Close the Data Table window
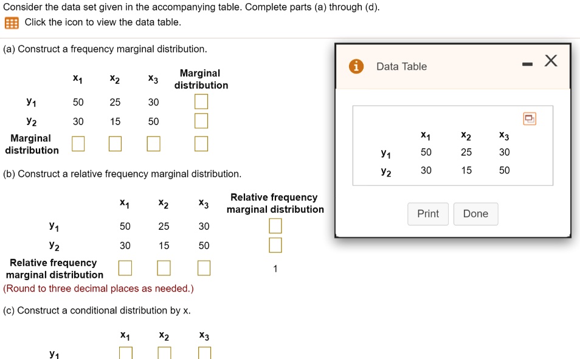 551,61
